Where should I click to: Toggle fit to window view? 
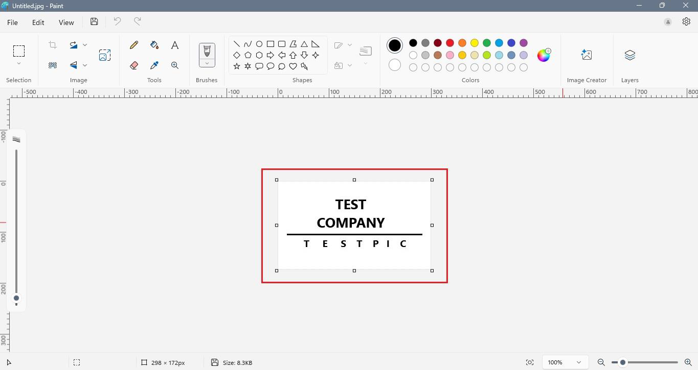(x=530, y=362)
